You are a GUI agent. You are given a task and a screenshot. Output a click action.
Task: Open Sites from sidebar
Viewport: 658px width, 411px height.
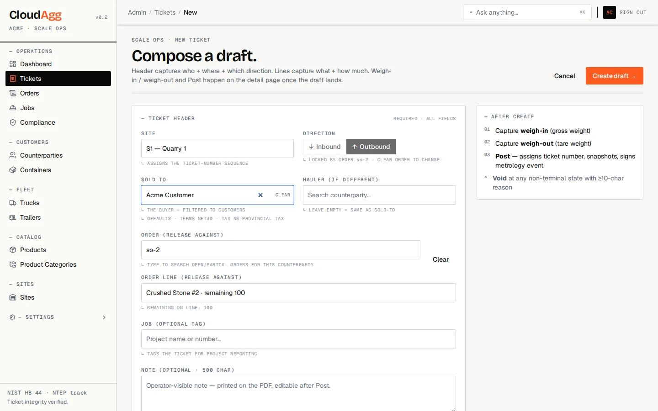coord(58,297)
